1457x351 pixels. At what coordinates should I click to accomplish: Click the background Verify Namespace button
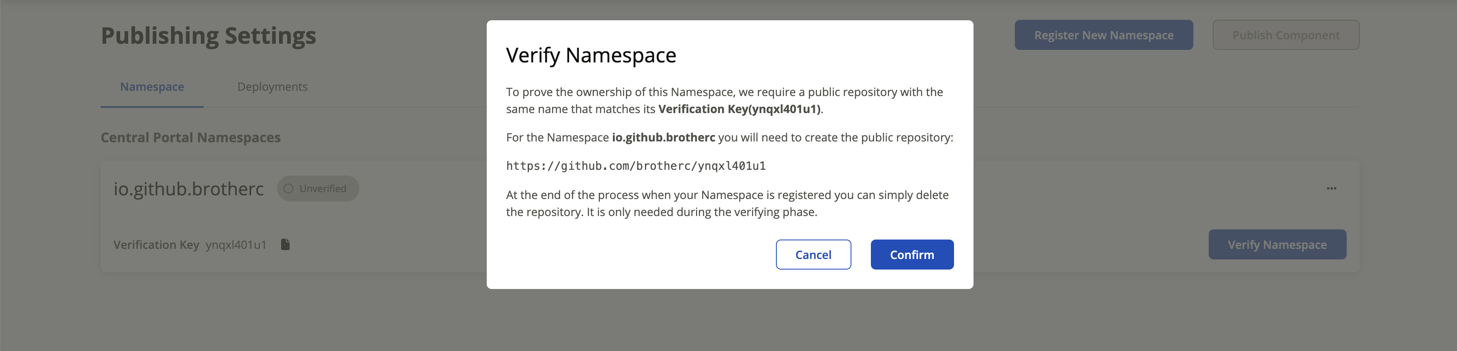pos(1277,244)
